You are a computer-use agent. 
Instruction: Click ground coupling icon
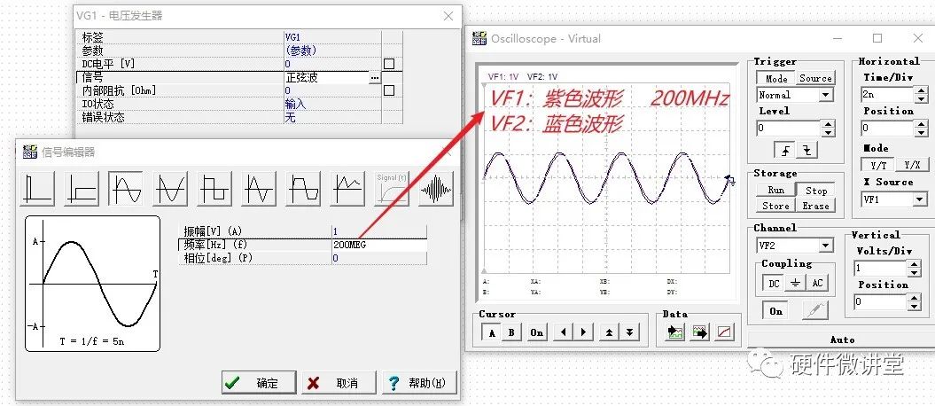(795, 284)
